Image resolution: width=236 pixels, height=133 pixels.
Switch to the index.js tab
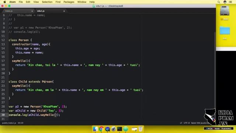tap(9, 11)
